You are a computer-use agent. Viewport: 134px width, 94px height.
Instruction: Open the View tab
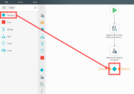pos(35,2)
